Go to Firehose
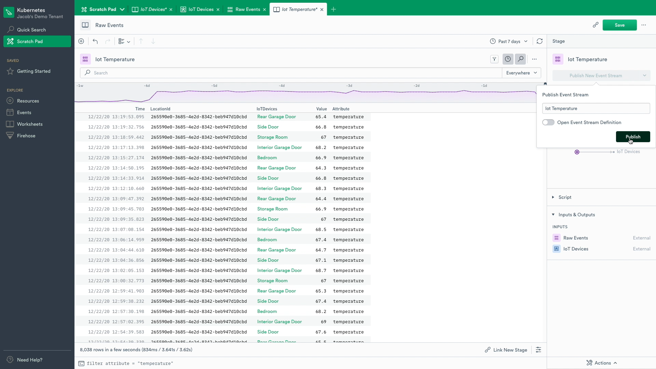 [37, 136]
